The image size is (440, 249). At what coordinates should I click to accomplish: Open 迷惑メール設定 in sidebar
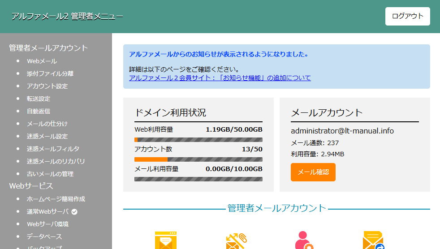point(47,136)
